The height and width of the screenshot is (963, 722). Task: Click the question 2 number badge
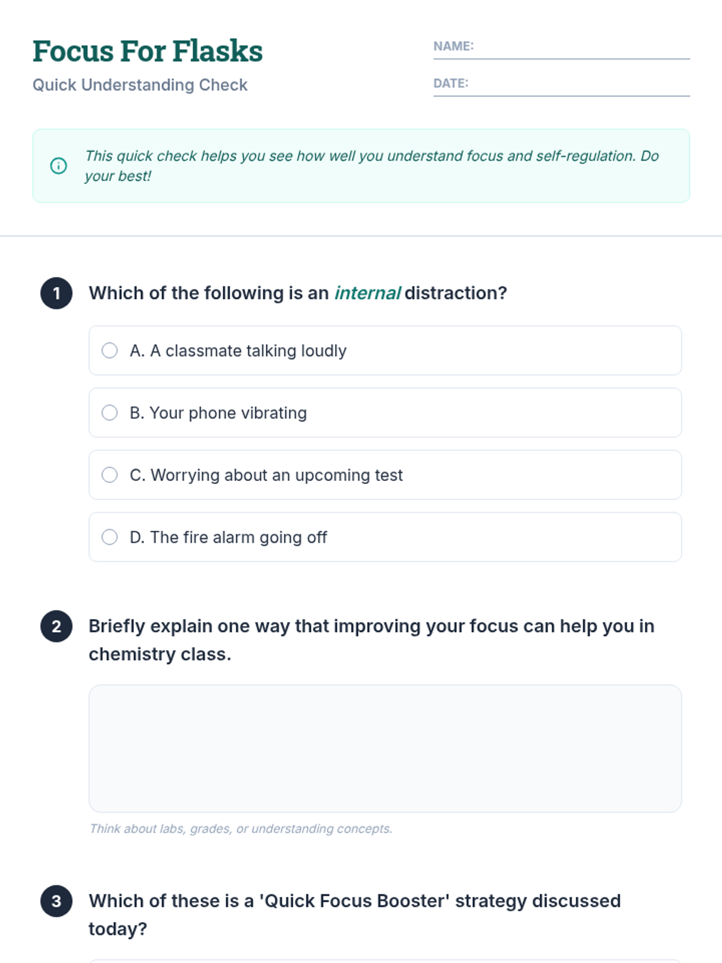point(57,626)
